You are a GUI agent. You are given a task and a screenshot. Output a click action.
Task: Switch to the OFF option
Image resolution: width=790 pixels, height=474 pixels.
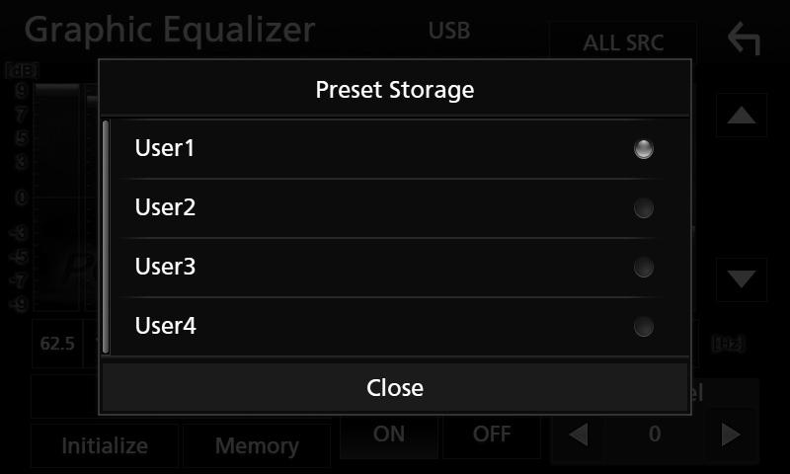click(x=492, y=434)
